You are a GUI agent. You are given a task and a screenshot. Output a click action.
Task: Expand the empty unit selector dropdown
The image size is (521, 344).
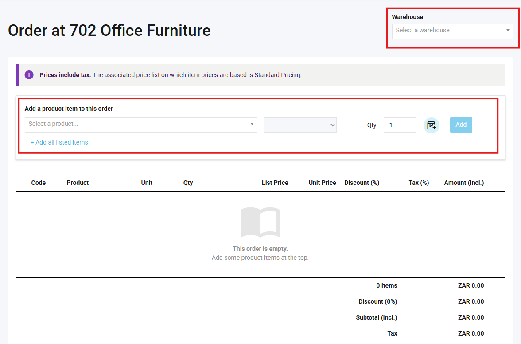click(x=300, y=125)
